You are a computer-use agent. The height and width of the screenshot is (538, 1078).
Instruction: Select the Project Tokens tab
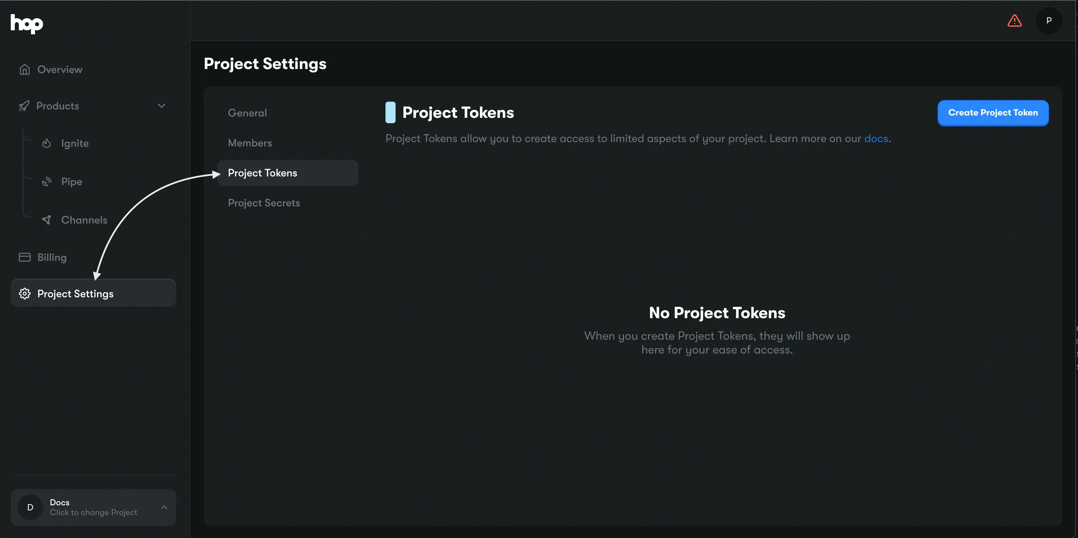click(x=262, y=173)
